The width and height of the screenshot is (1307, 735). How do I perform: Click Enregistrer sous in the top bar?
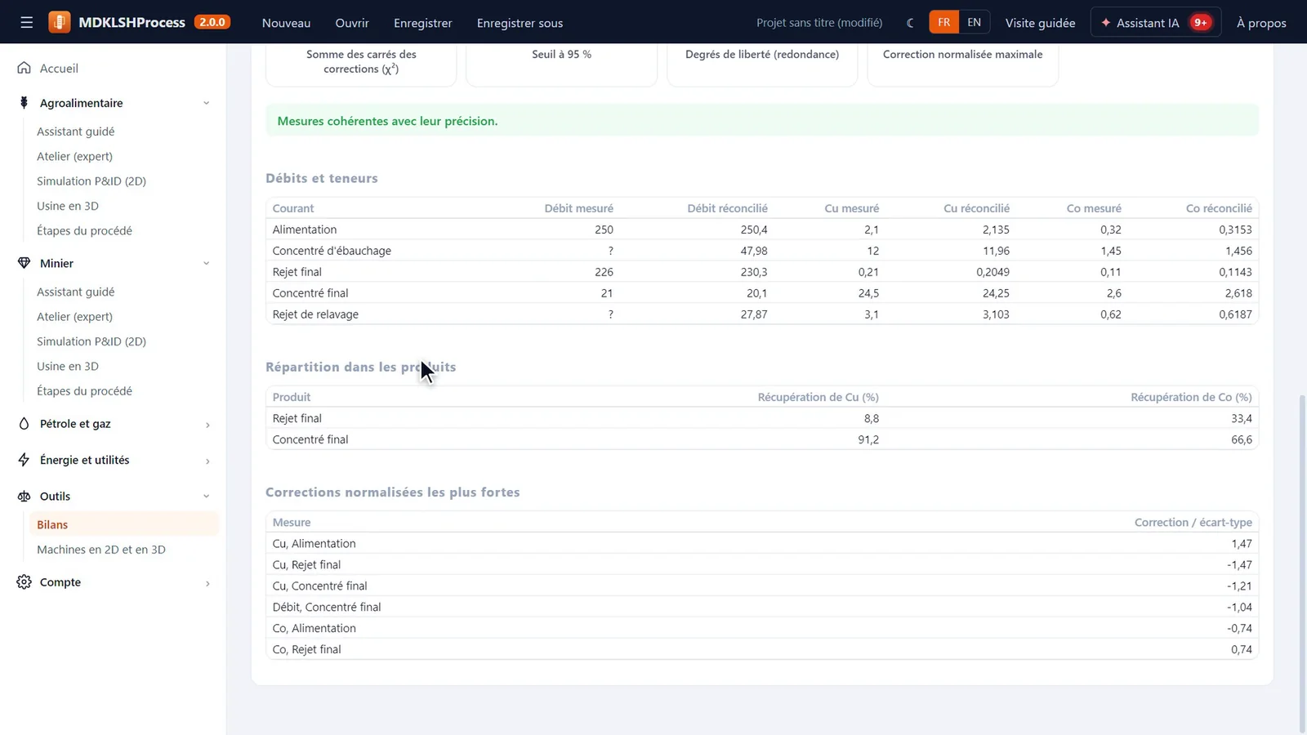520,23
